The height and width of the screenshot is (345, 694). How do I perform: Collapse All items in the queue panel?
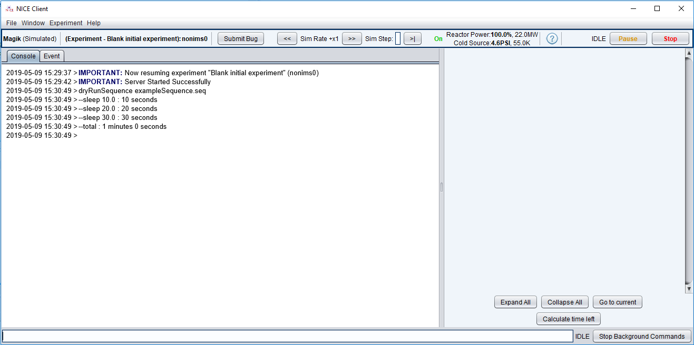point(564,302)
